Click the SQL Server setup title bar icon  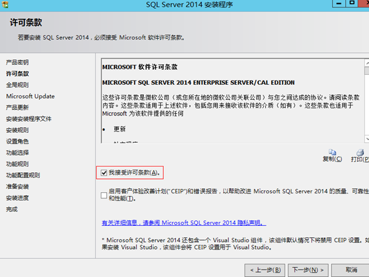[5, 4]
